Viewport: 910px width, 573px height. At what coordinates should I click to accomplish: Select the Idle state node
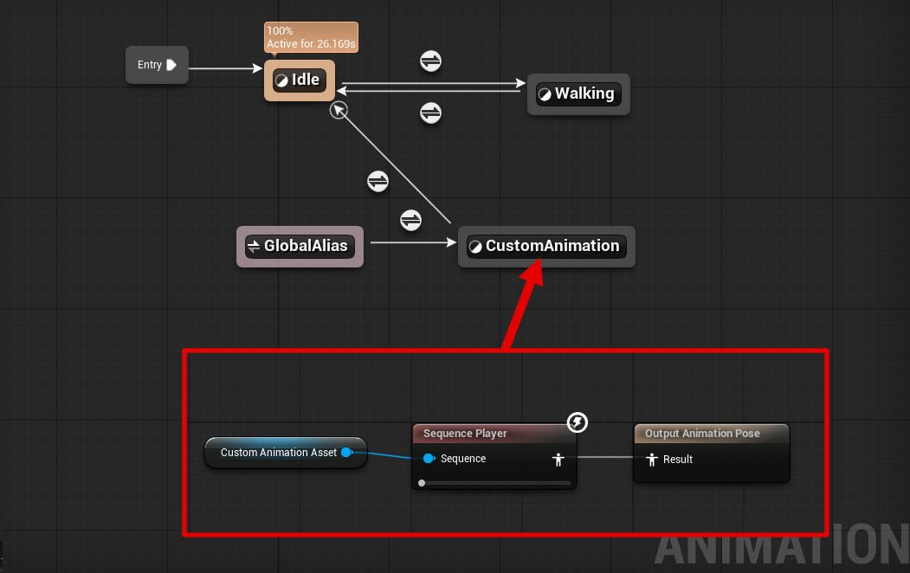[300, 80]
